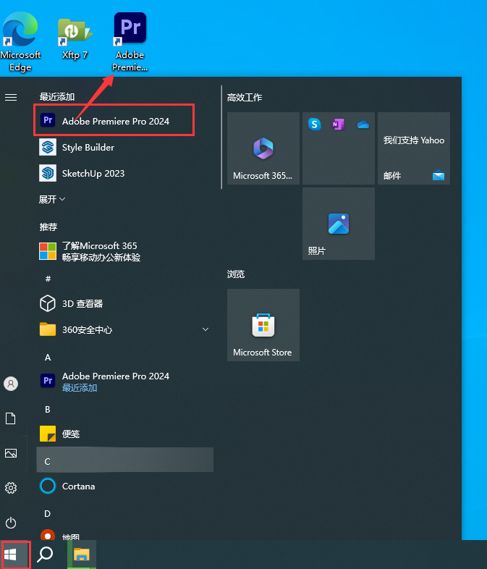Viewport: 487px width, 569px height.
Task: Click the 最近添加 heading
Action: click(57, 96)
